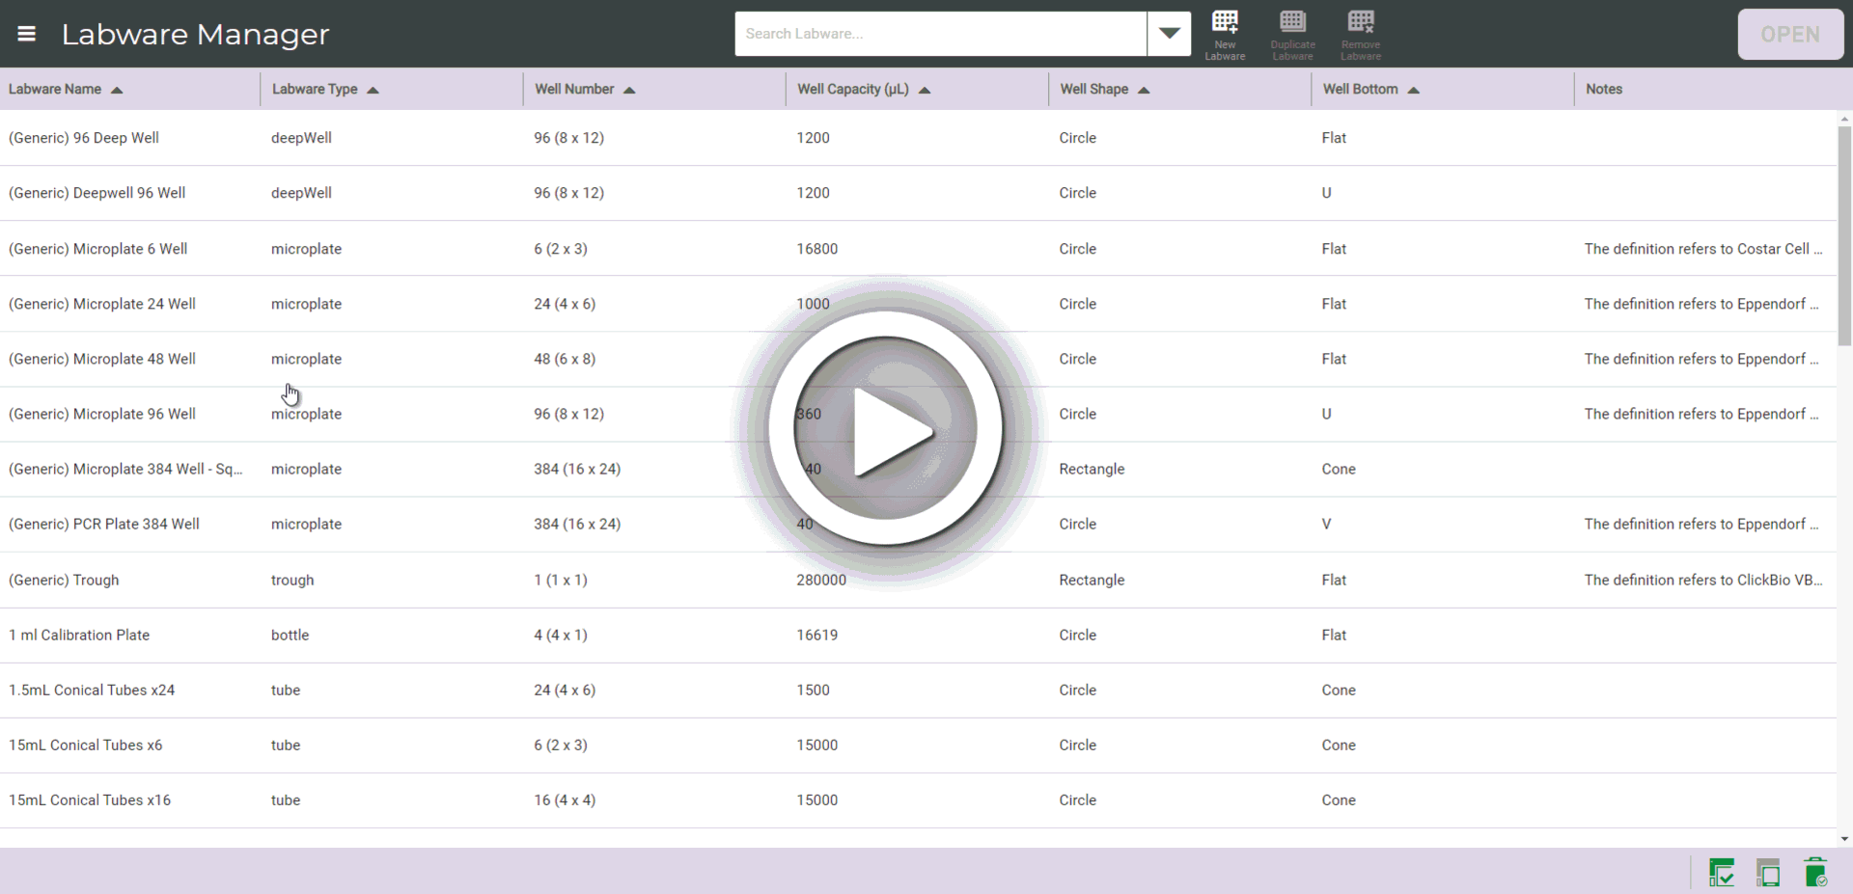Click the Remove Labware icon
This screenshot has width=1853, height=894.
[x=1361, y=35]
